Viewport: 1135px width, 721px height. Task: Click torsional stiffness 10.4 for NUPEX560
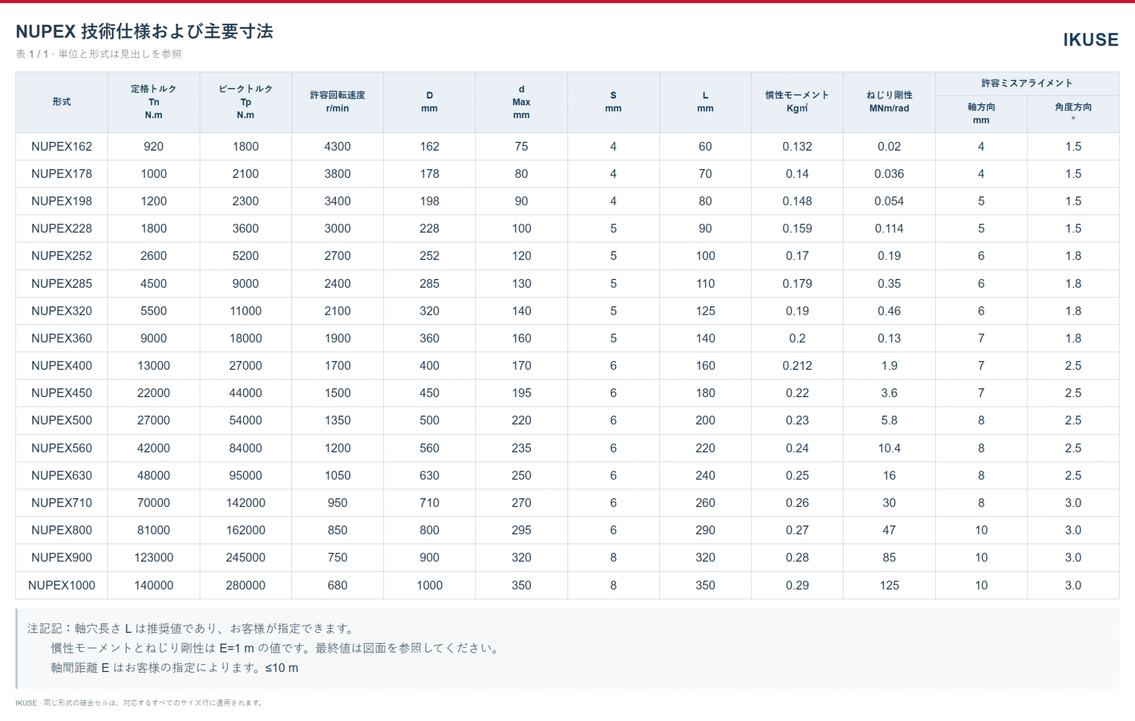pos(889,448)
